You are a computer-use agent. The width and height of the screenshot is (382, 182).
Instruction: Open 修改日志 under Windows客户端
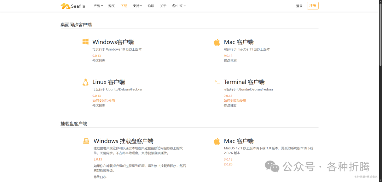click(x=99, y=61)
